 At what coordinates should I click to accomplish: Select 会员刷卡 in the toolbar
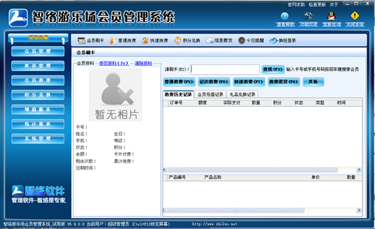coord(91,41)
